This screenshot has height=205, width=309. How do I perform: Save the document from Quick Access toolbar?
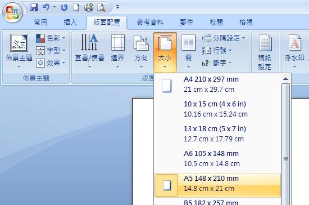[x=34, y=7]
